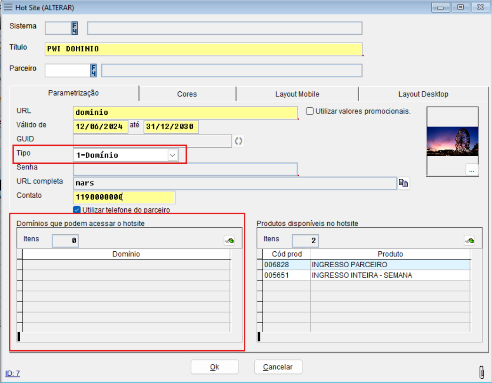Click the hamburger menu icon in title bar
The image size is (492, 383).
click(8, 8)
